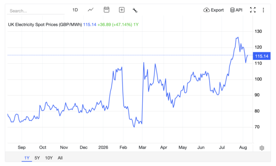Toggle fullscreen chart view
The image size is (276, 166).
[253, 10]
